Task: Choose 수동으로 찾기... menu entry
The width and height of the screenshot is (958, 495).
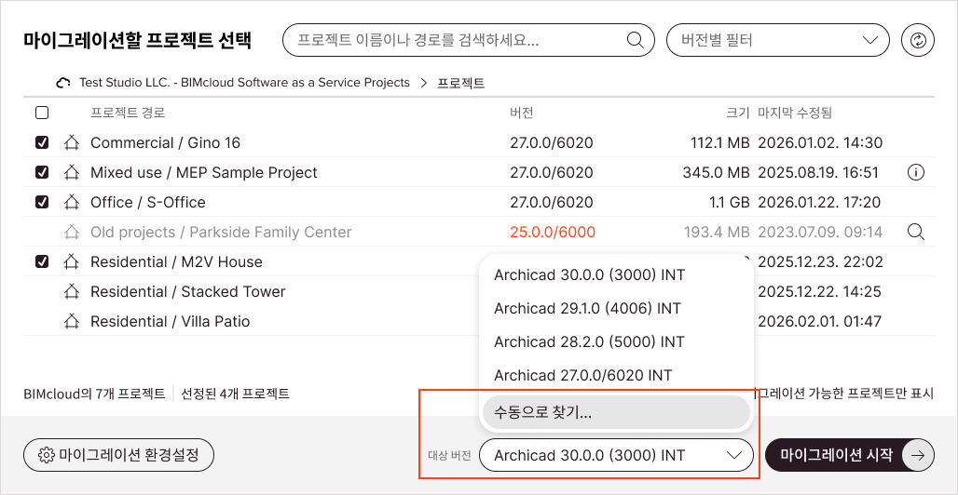Action: tap(617, 412)
